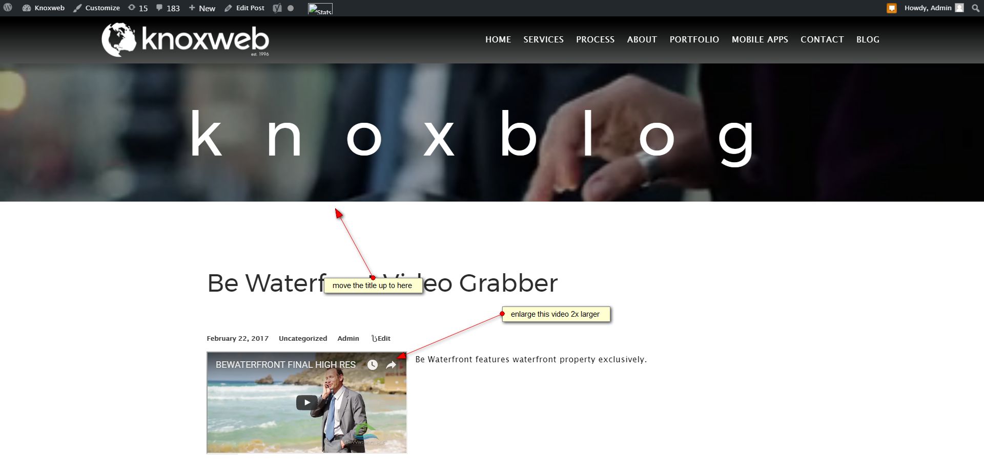Image resolution: width=984 pixels, height=461 pixels.
Task: Click the Stats image placeholder
Action: click(x=320, y=9)
